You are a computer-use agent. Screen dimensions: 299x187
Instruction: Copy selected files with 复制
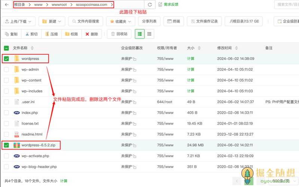[11, 34]
